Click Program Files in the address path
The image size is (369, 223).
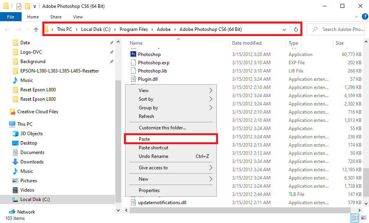point(133,29)
